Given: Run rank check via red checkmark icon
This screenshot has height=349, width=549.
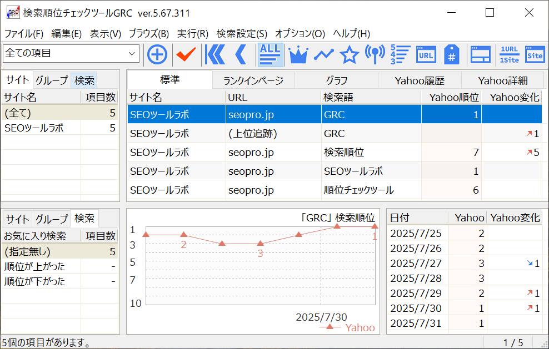Looking at the screenshot, I should tap(184, 54).
